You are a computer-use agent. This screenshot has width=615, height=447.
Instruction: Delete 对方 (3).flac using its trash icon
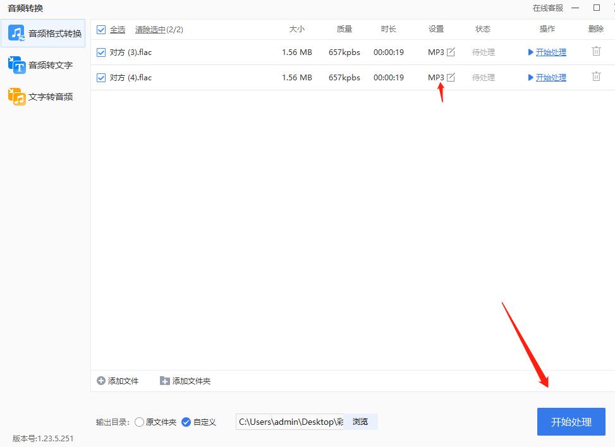click(596, 51)
